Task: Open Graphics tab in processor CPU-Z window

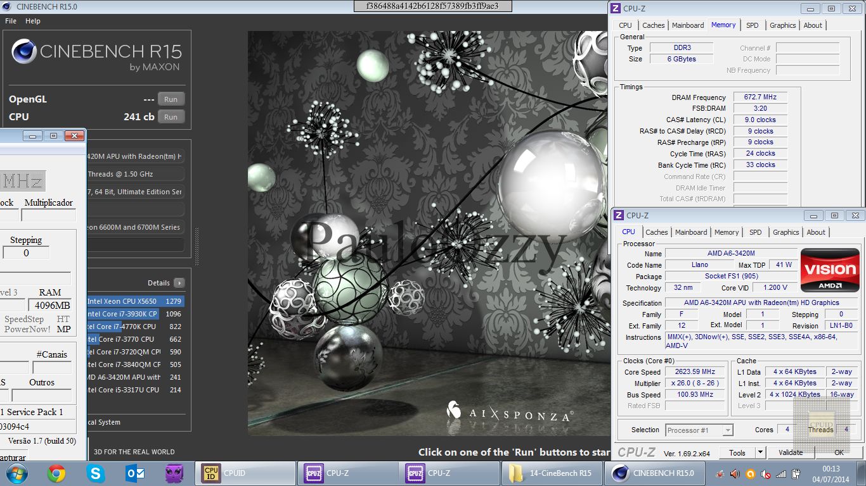Action: click(x=785, y=232)
